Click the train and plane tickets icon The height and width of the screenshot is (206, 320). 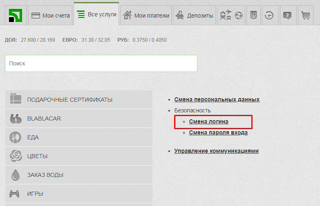tap(226, 15)
